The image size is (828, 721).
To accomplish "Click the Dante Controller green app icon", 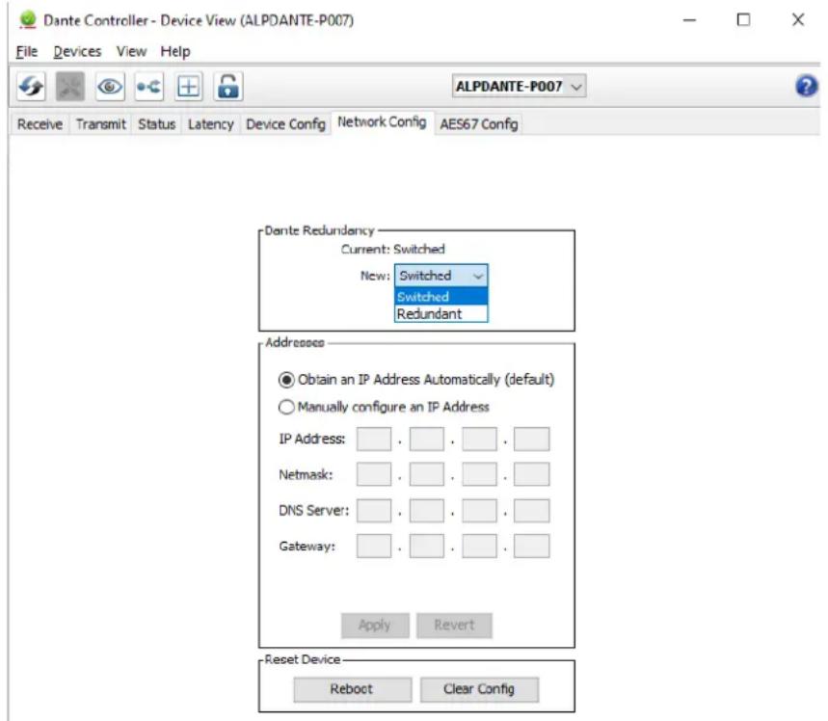I will [x=27, y=19].
